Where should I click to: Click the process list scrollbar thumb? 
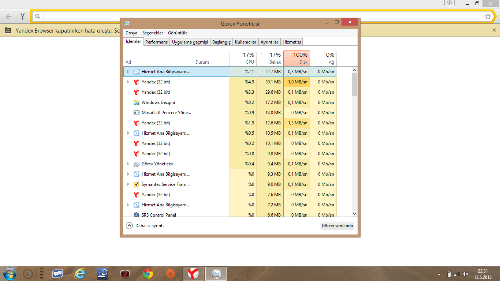354,84
